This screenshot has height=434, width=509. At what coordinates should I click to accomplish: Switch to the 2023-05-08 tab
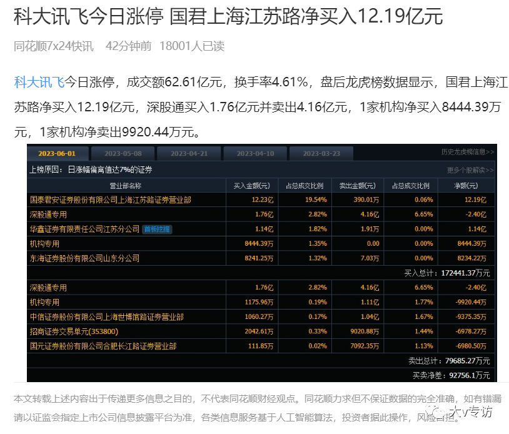(x=123, y=153)
